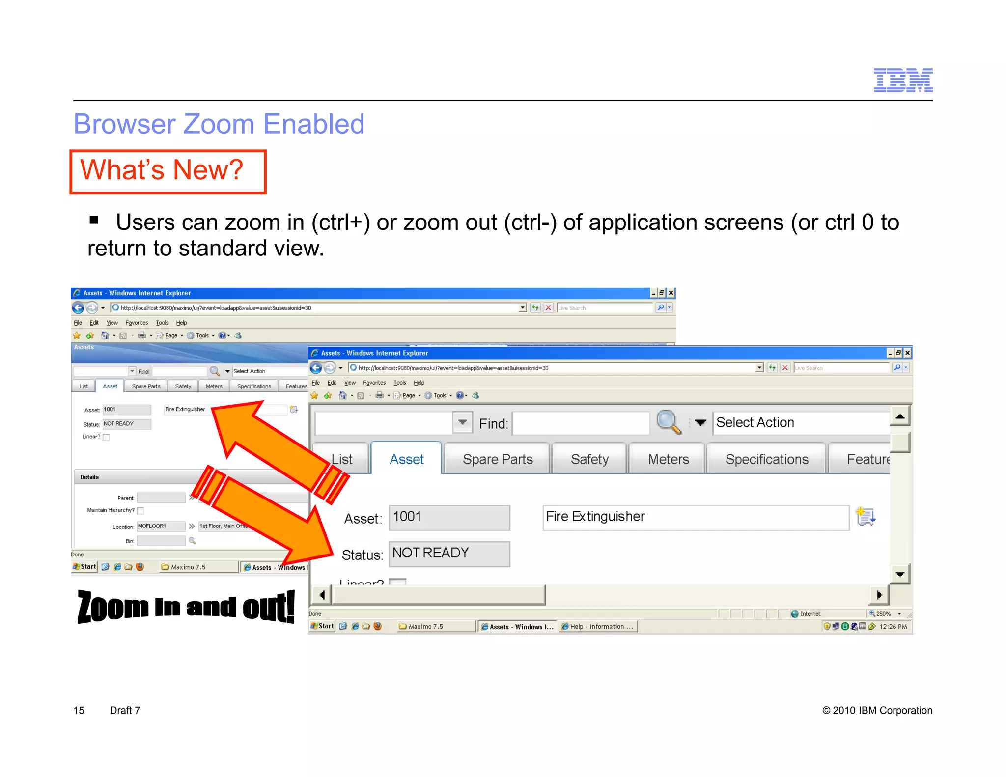Click the Messenger icon in the front IE toolbar

coord(475,395)
